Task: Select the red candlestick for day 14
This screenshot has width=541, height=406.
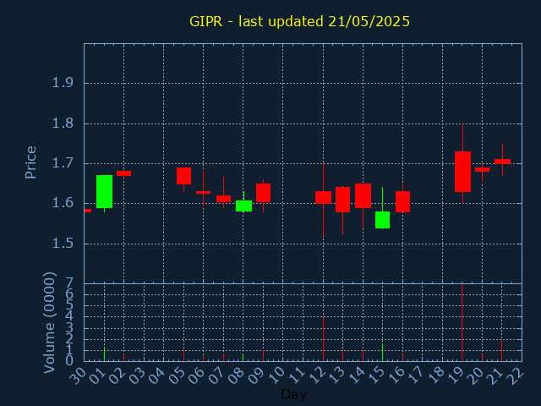Action: coord(363,195)
